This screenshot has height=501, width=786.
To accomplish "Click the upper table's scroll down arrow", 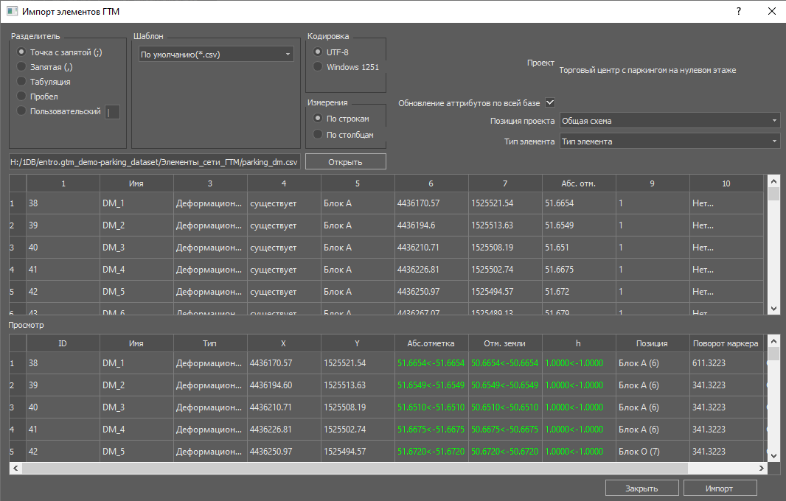I will click(773, 309).
